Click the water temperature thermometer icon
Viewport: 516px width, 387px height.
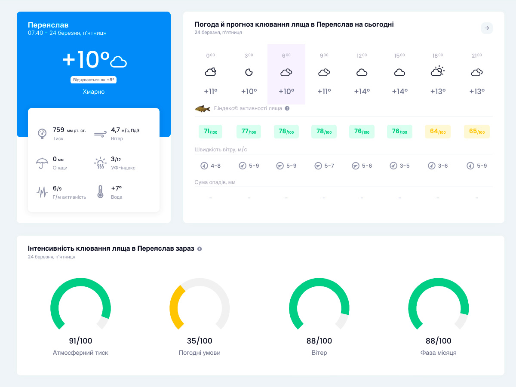[x=100, y=192]
